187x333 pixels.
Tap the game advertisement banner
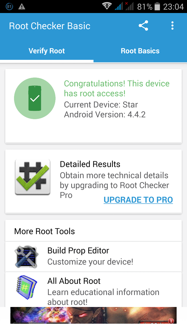(94, 315)
